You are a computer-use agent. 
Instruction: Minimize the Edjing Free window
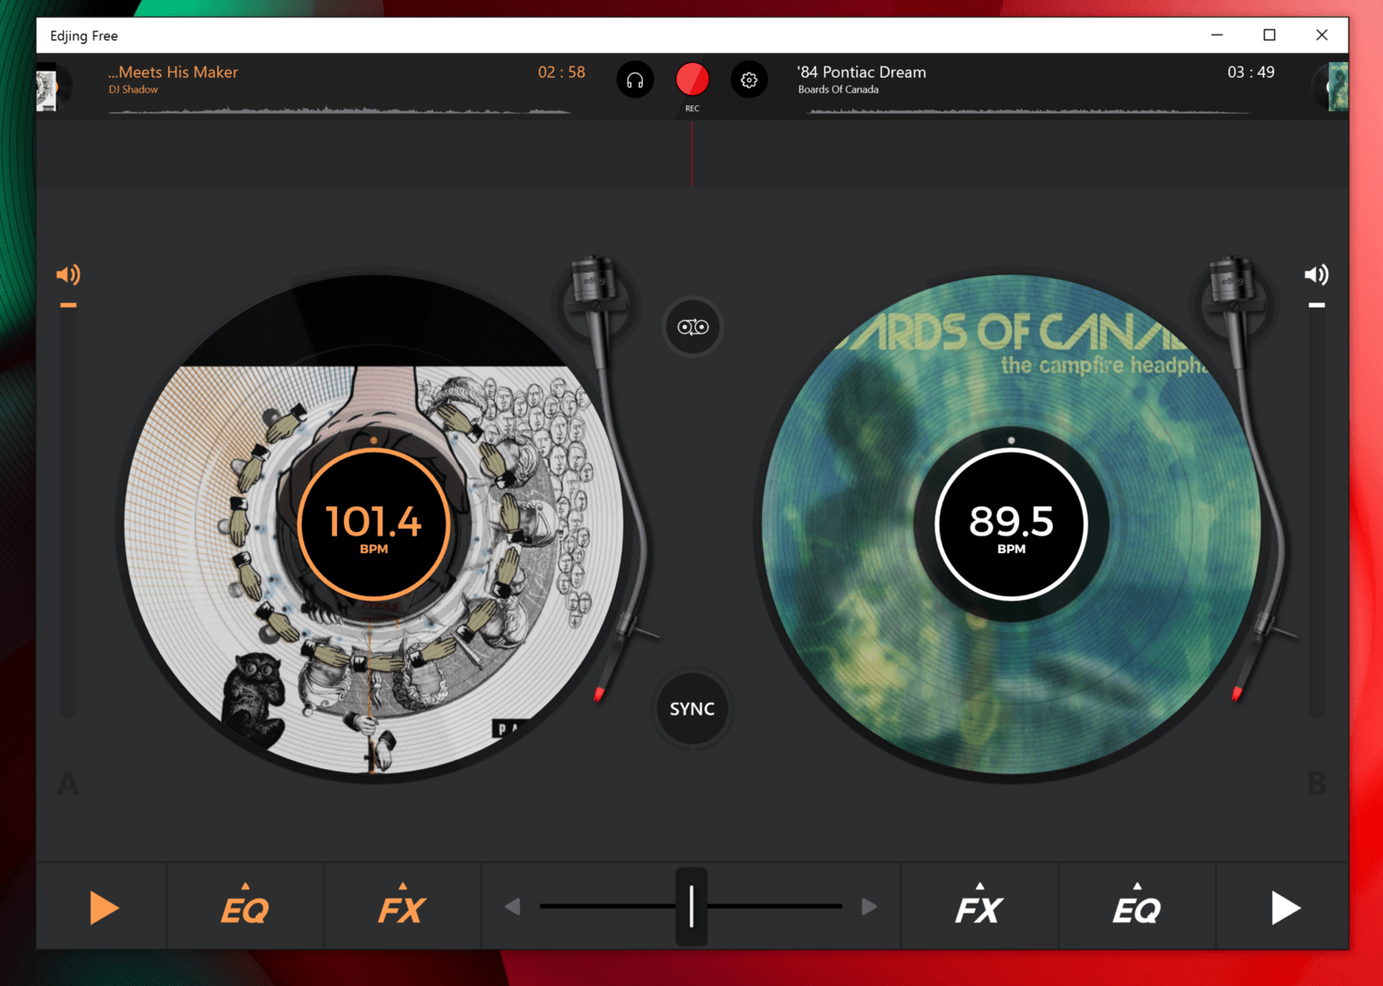pos(1217,35)
